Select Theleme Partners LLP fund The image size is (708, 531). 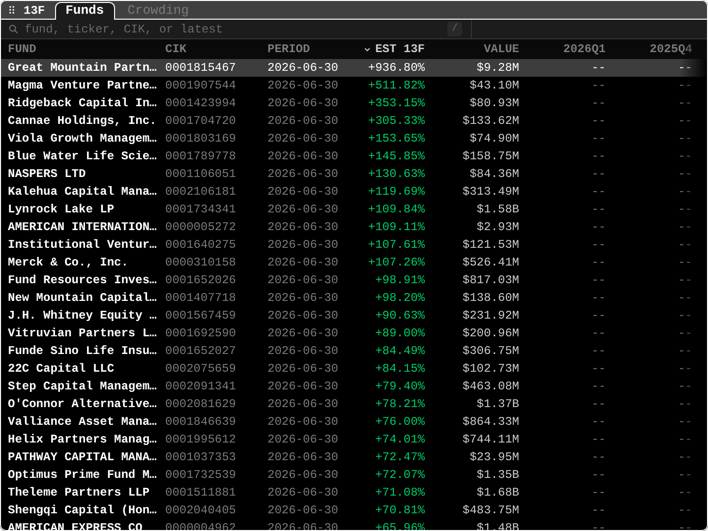(354, 492)
